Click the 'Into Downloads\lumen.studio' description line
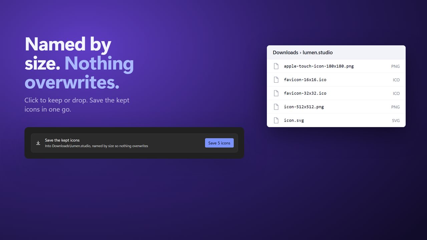 (x=96, y=146)
